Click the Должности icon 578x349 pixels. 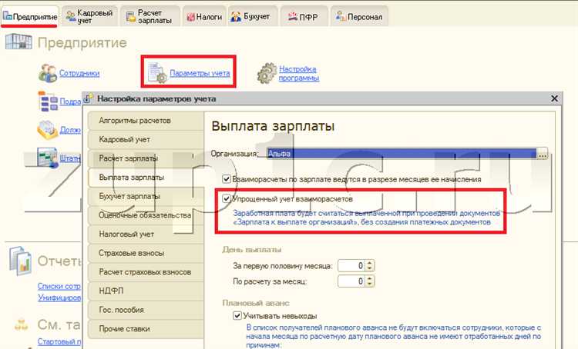click(48, 130)
